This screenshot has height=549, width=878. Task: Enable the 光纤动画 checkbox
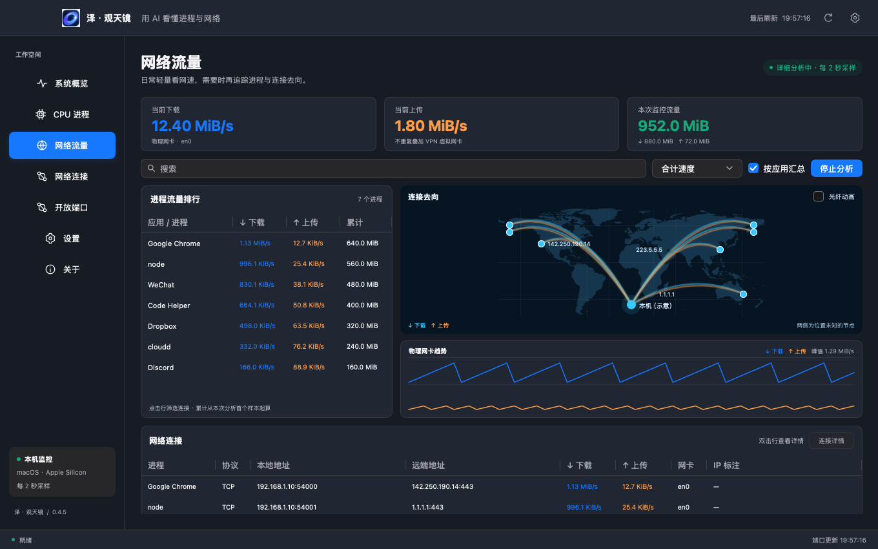tap(819, 196)
